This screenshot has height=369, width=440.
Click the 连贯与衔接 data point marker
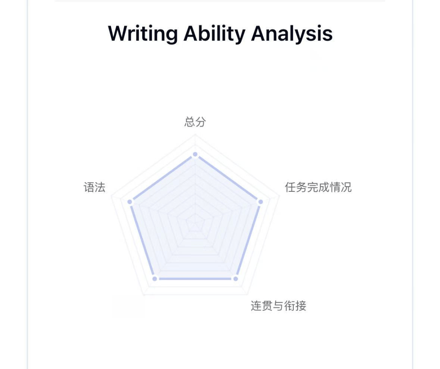click(x=236, y=279)
